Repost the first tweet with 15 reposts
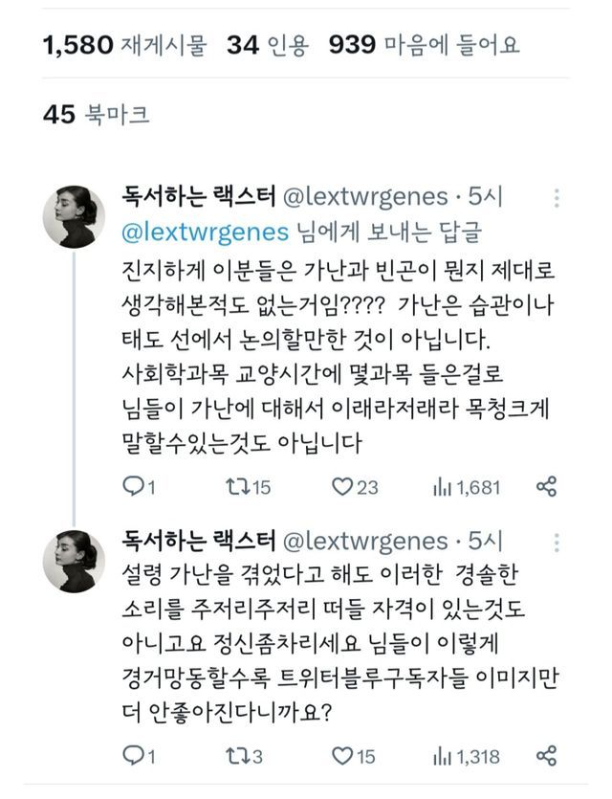Viewport: 612px width, 799px height. pyautogui.click(x=249, y=487)
